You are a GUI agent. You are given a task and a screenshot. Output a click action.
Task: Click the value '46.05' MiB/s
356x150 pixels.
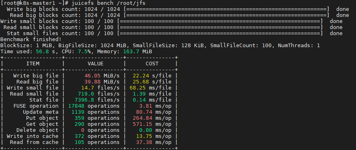click(x=92, y=75)
